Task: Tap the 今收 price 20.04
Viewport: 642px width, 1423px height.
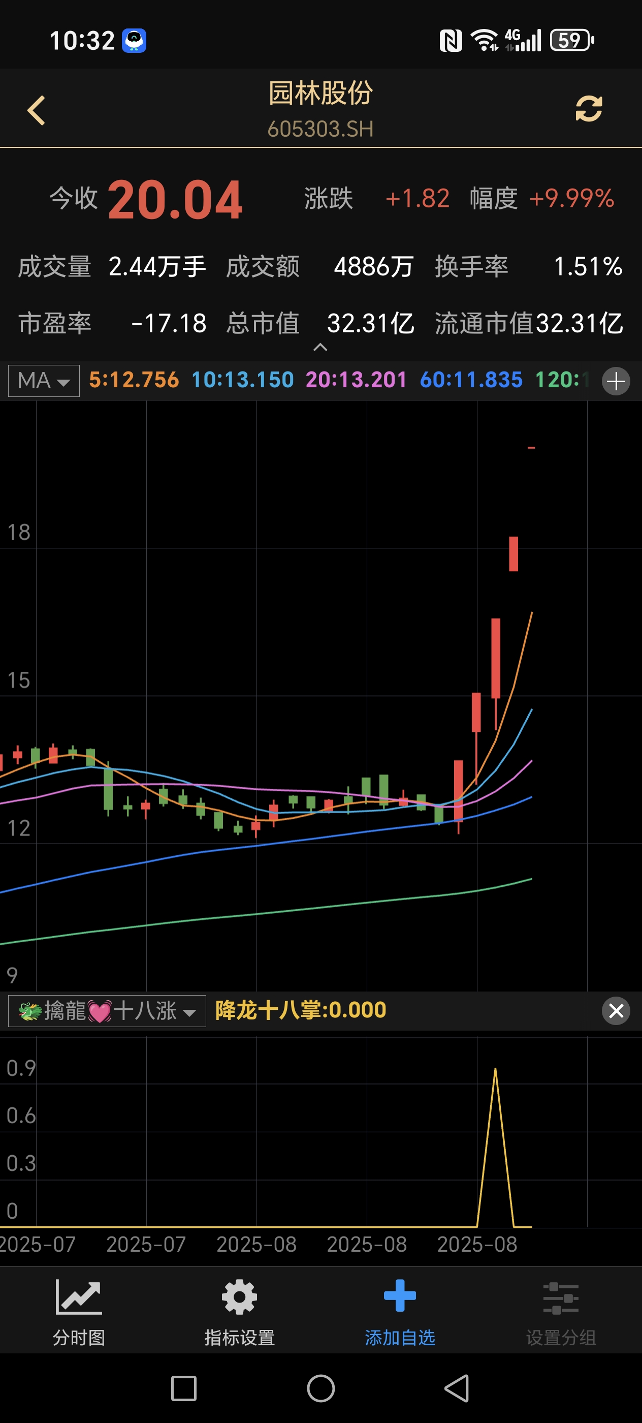Action: (x=174, y=200)
